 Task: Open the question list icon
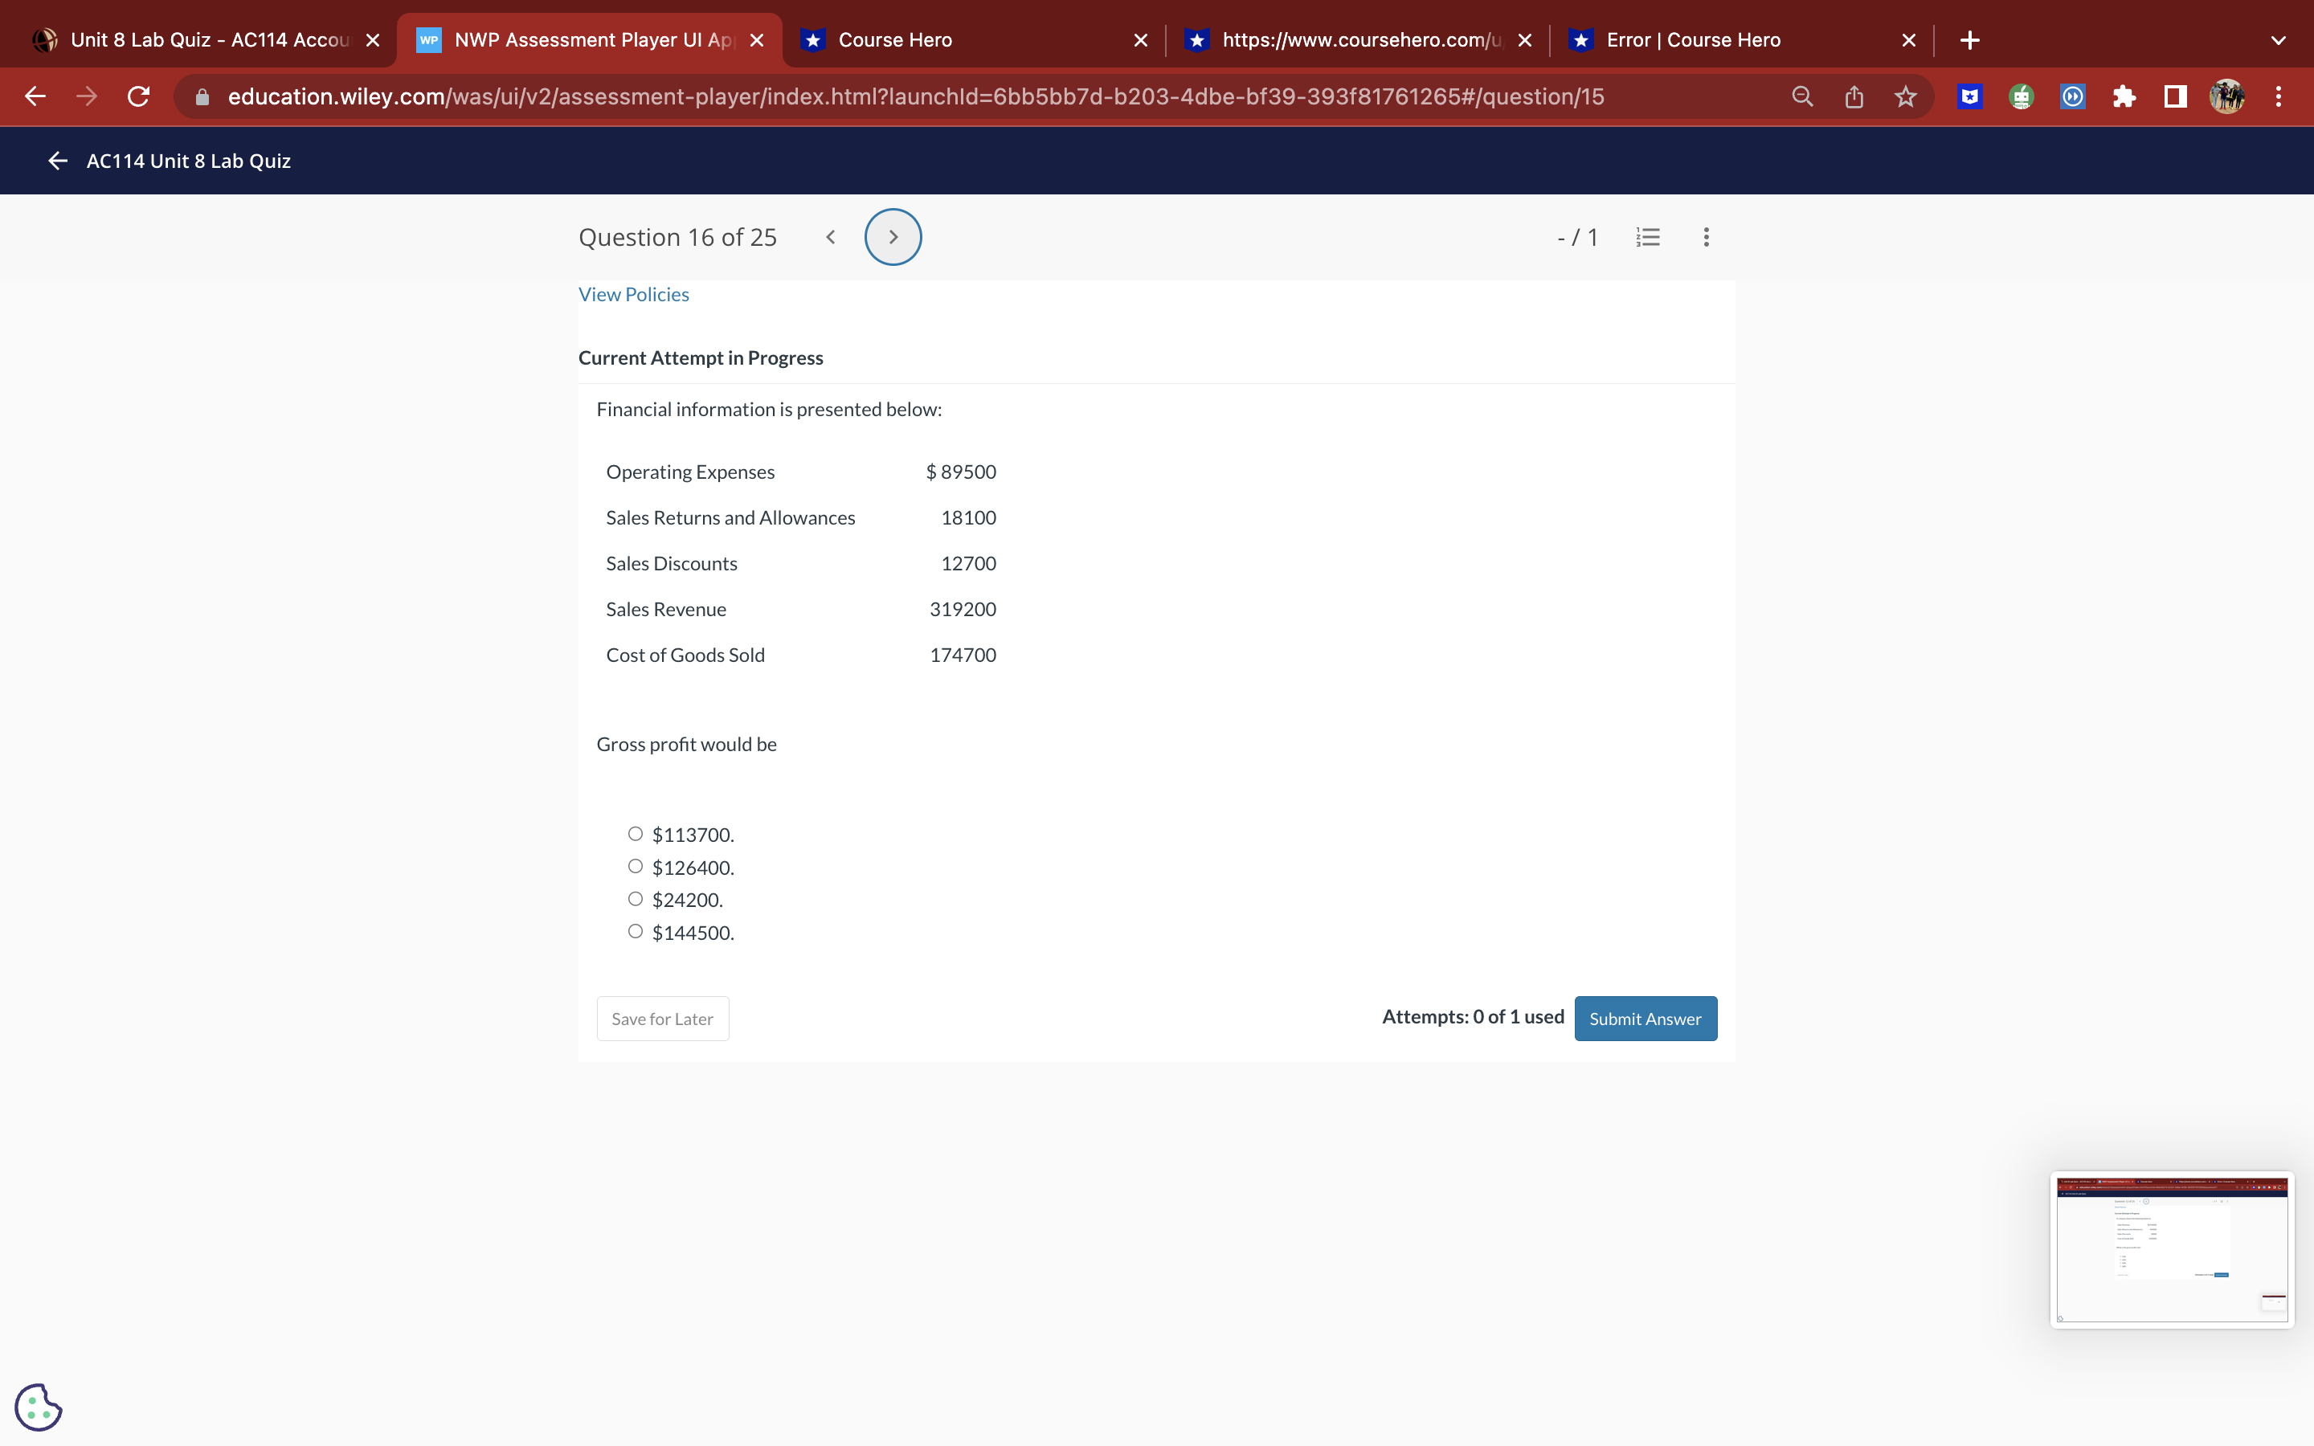tap(1648, 237)
